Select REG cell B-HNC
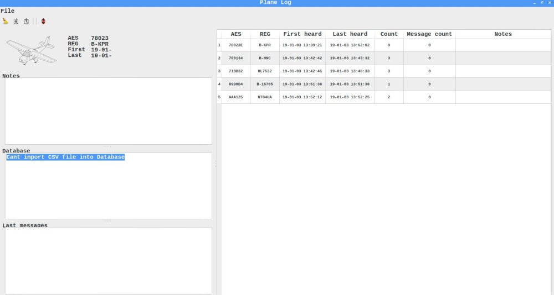Viewport: 554px width, 295px height. tap(265, 58)
